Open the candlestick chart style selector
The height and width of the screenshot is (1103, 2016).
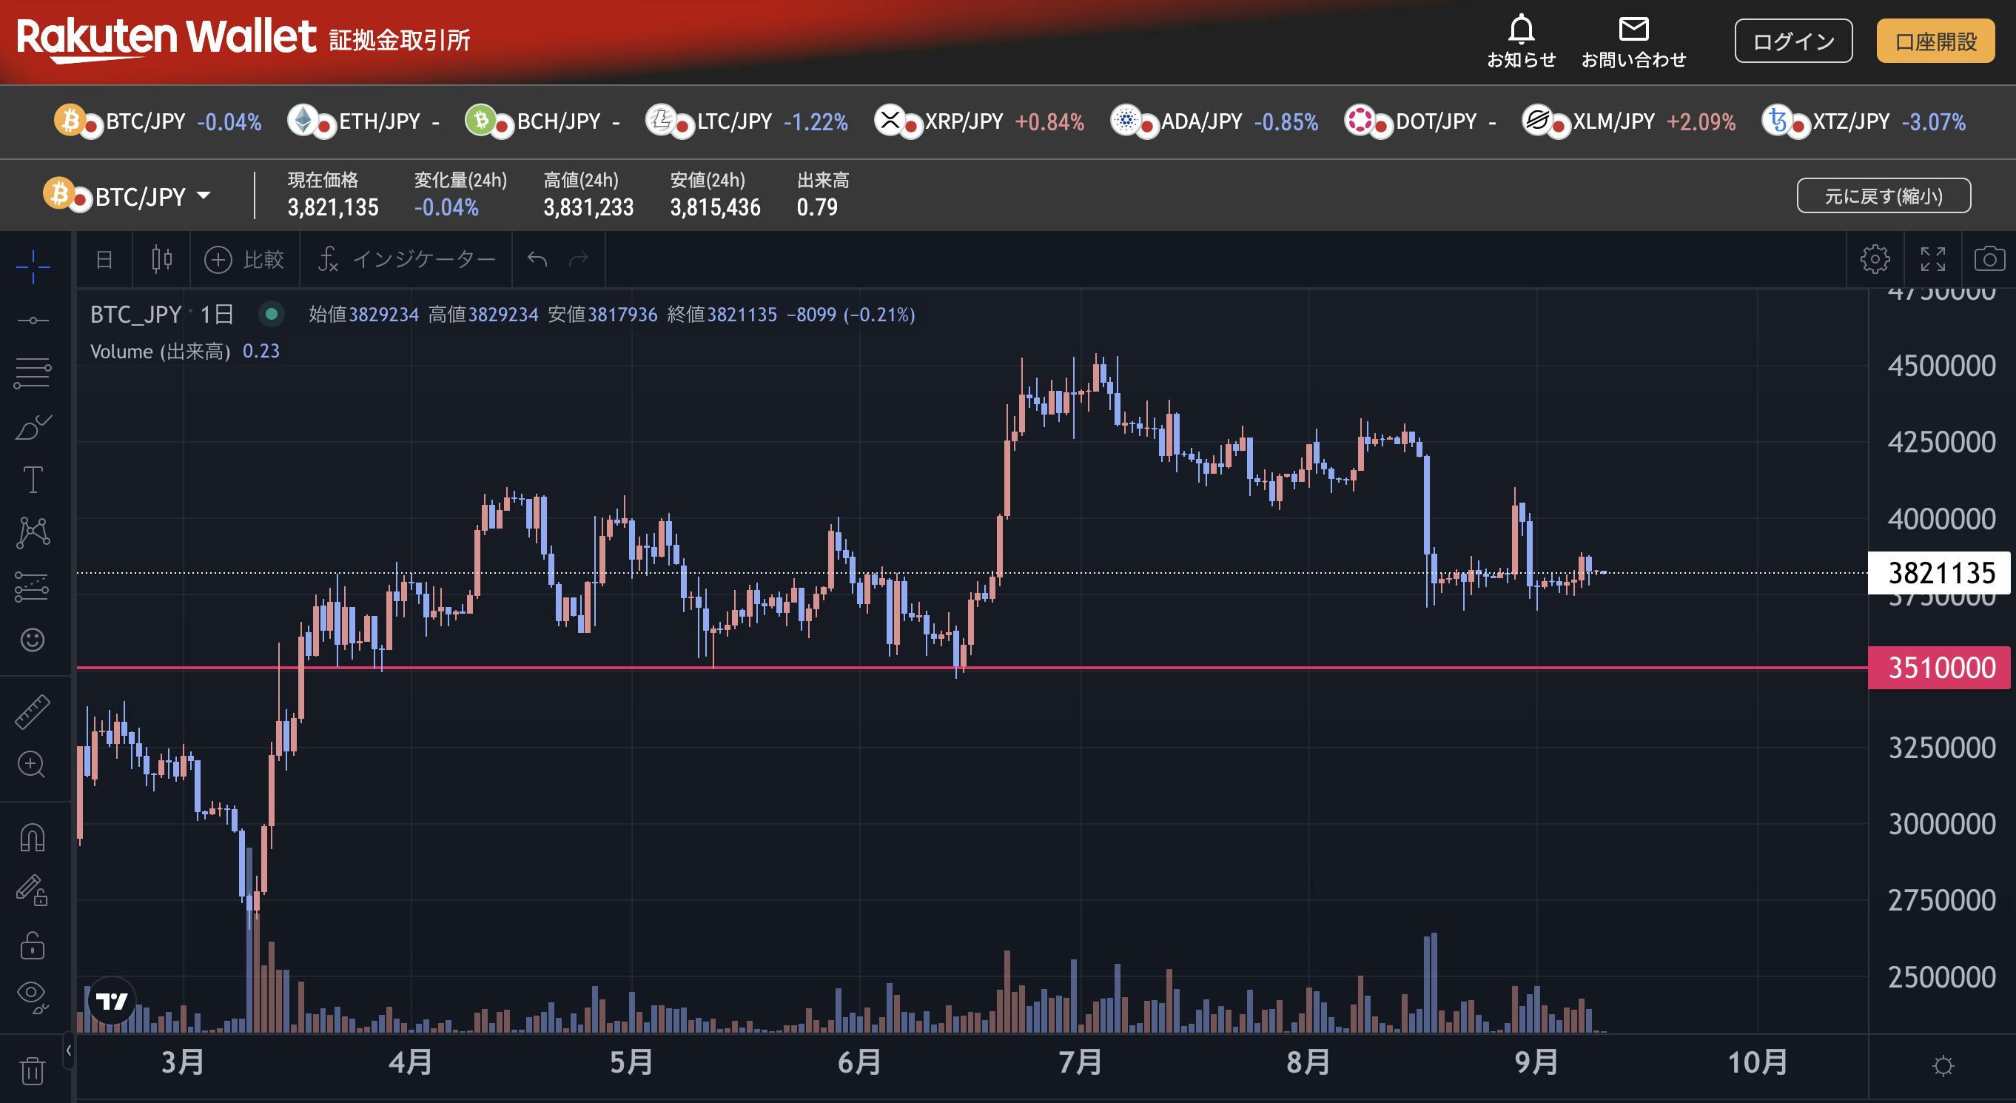(x=161, y=259)
